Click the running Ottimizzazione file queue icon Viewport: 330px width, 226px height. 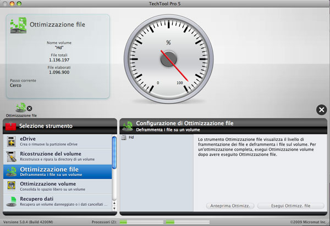[21, 108]
